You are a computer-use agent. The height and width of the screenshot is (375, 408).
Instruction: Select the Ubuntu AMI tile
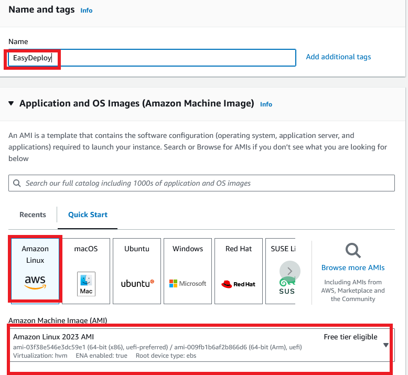click(137, 271)
